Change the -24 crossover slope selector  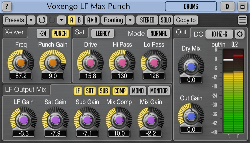43,33
